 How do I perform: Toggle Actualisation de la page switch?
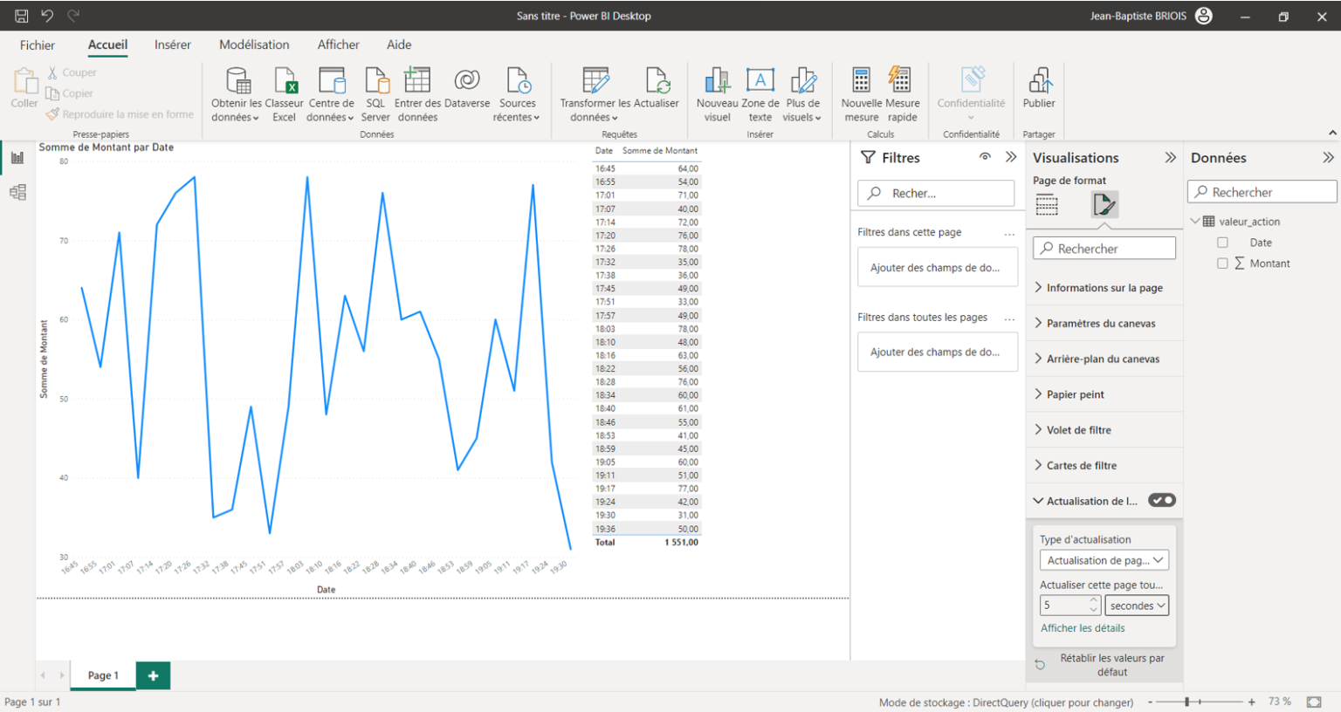[x=1162, y=500]
